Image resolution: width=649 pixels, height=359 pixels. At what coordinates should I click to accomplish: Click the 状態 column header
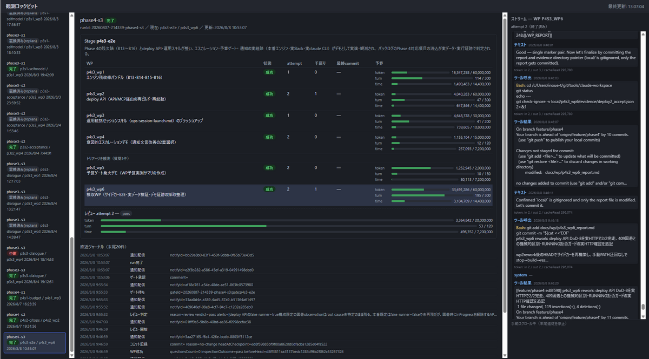(x=267, y=63)
